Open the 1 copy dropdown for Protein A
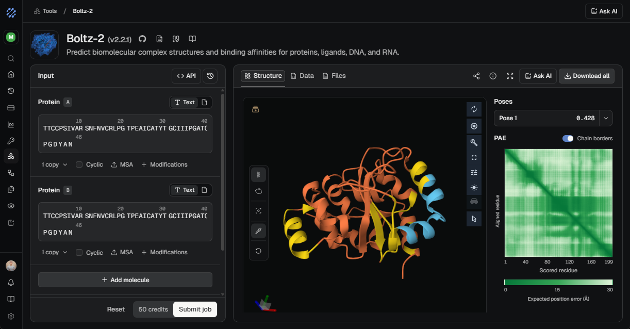Viewport: 630px width, 329px height. 55,164
